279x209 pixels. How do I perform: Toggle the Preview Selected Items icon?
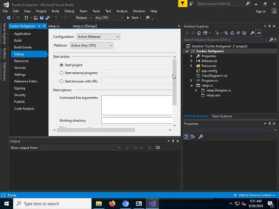(x=258, y=33)
